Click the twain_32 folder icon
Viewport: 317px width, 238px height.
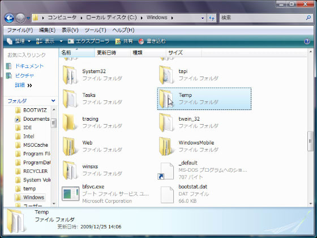point(166,122)
